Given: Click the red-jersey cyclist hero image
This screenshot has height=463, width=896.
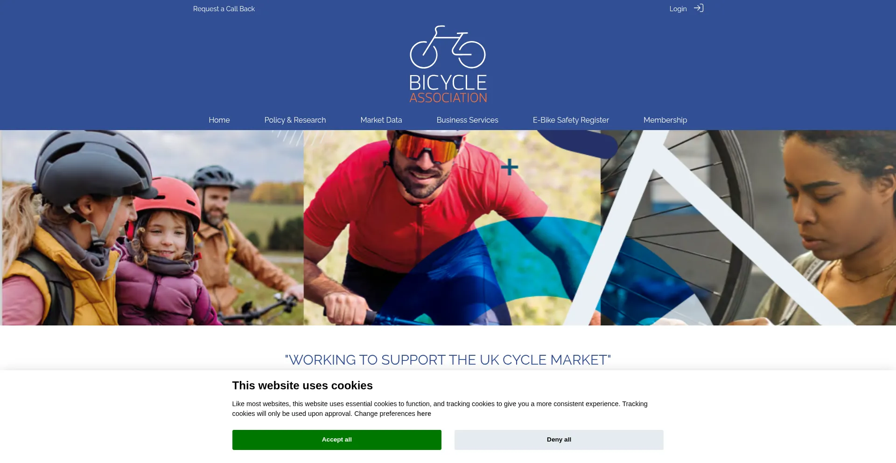Looking at the screenshot, I should 452,228.
